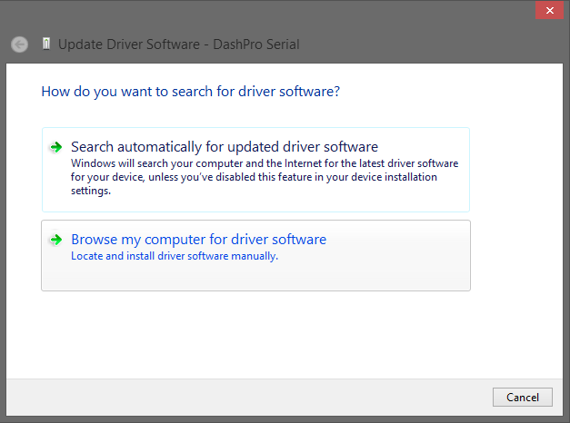Close the Update Driver Software window
The image size is (570, 423).
[547, 11]
